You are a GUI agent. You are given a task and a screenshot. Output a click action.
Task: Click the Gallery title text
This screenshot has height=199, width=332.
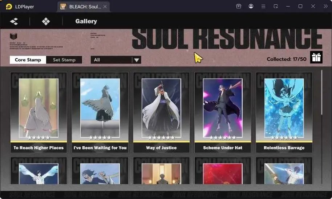click(86, 21)
